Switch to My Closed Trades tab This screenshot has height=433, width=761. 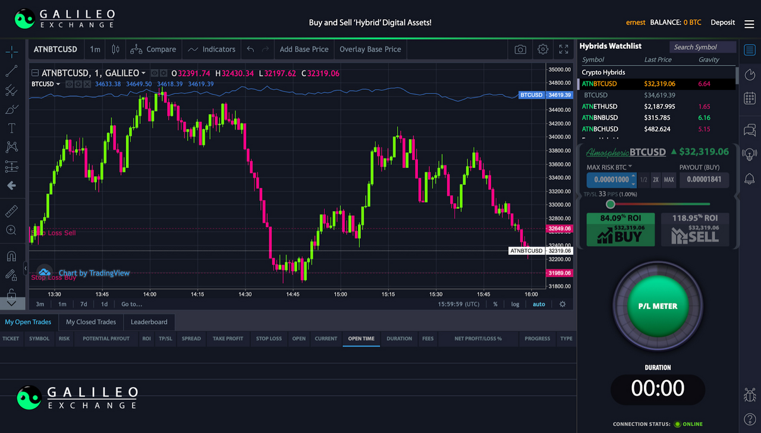click(91, 322)
